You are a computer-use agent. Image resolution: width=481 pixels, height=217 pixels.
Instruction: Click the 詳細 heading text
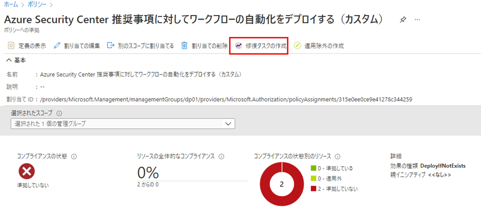click(x=396, y=156)
